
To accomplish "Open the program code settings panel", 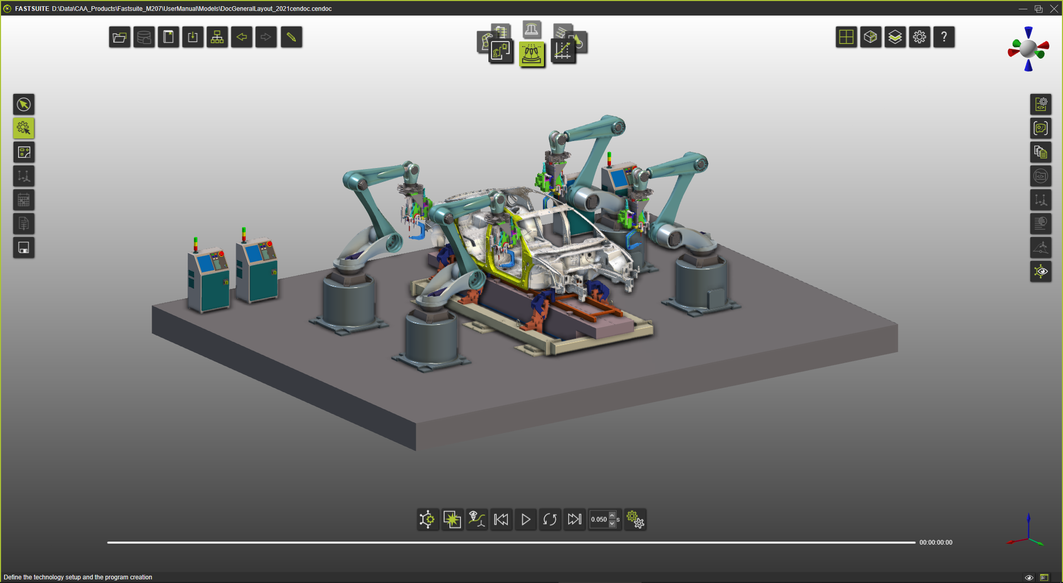I will point(1041,105).
